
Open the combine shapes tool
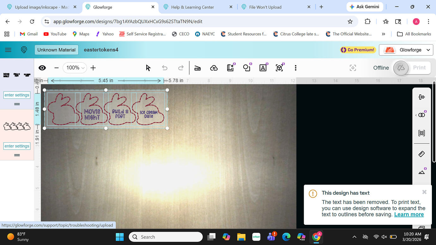pos(421,115)
